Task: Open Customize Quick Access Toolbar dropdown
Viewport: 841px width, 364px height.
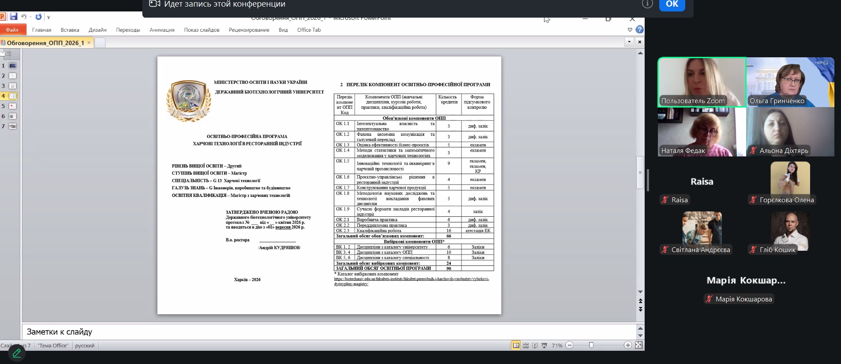Action: [49, 17]
